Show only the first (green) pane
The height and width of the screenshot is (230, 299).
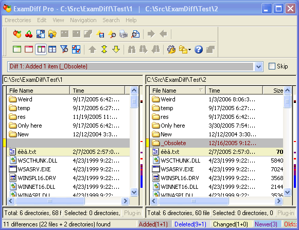pyautogui.click(x=17, y=49)
